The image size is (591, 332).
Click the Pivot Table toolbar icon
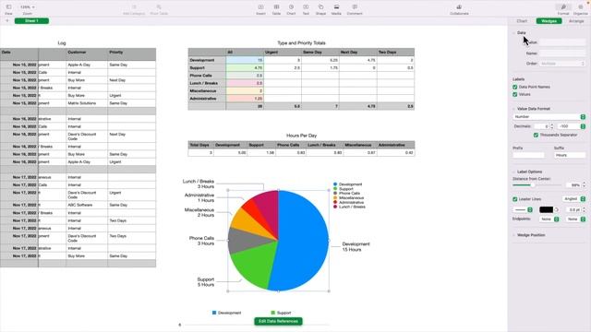(x=159, y=7)
